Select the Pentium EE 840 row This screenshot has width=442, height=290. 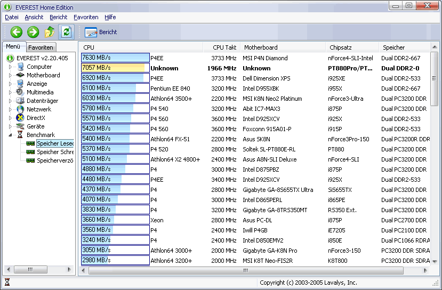tap(255, 88)
